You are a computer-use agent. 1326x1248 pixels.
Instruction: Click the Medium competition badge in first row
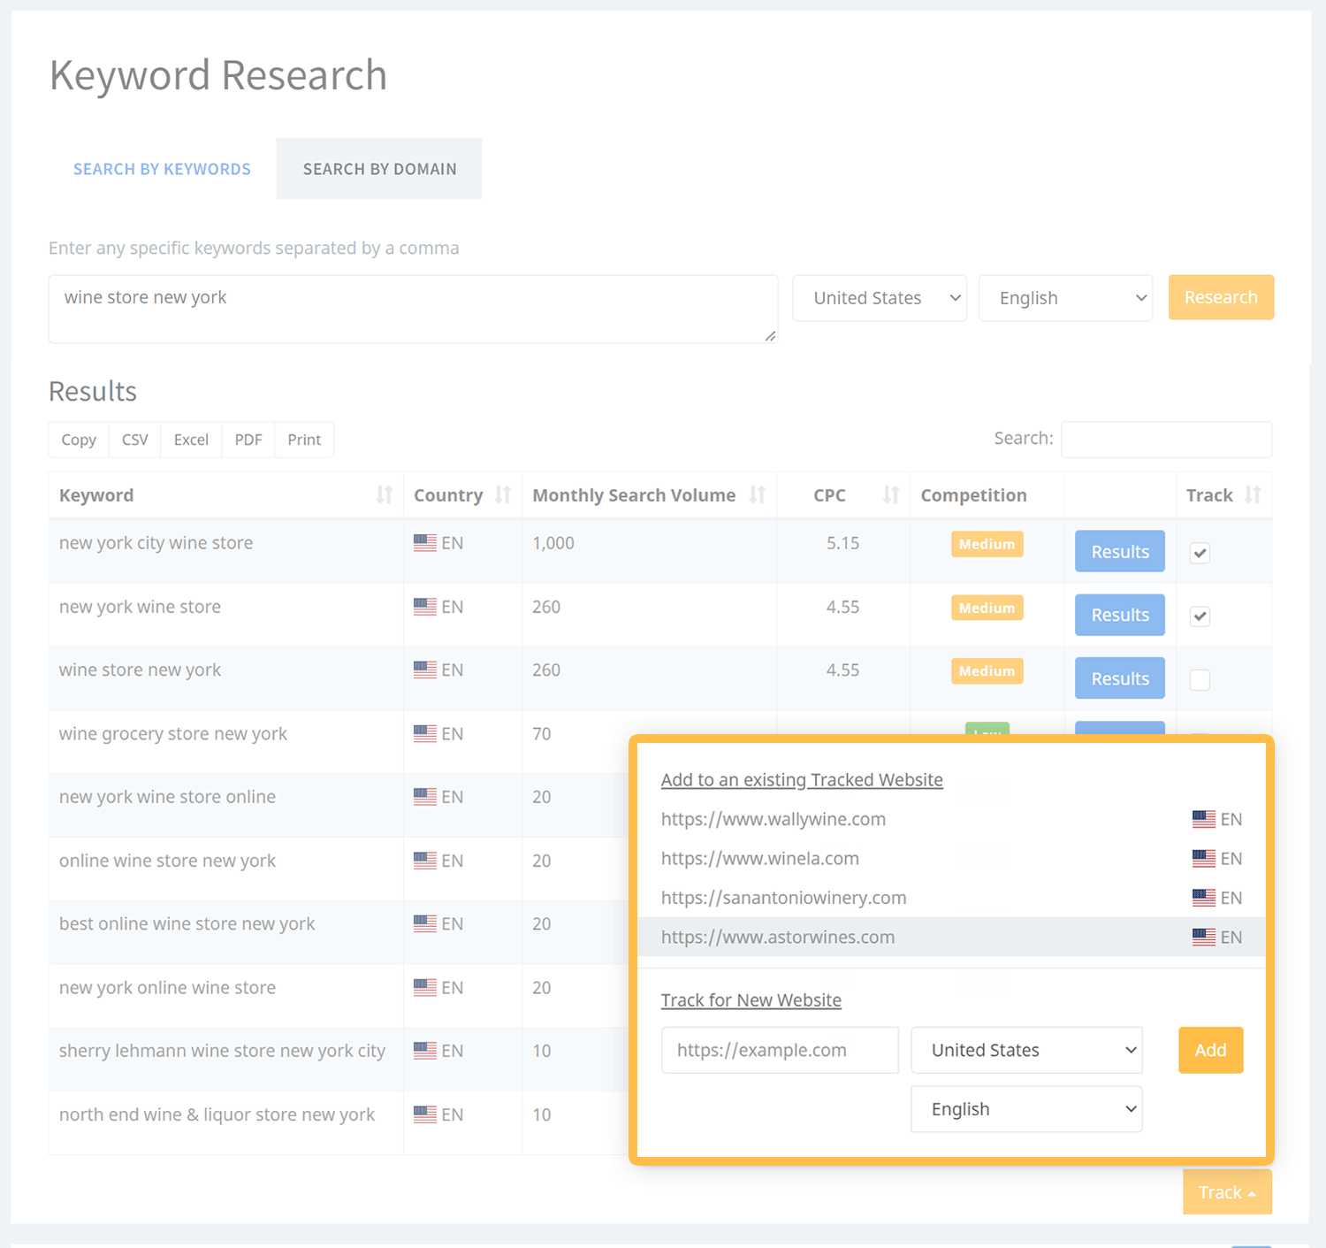point(987,544)
